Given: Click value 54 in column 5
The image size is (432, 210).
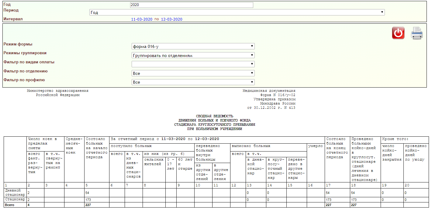Looking at the screenshot, I should (x=88, y=192).
